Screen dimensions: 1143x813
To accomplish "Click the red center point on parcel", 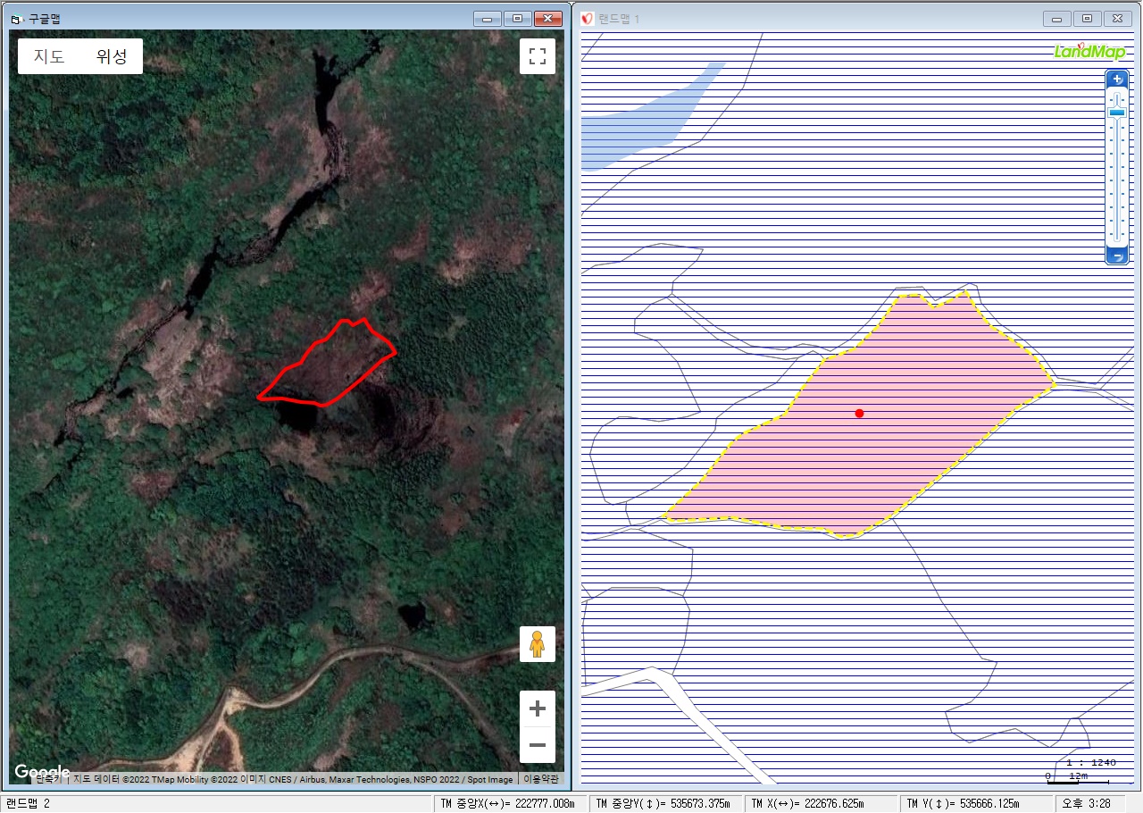I will point(859,413).
